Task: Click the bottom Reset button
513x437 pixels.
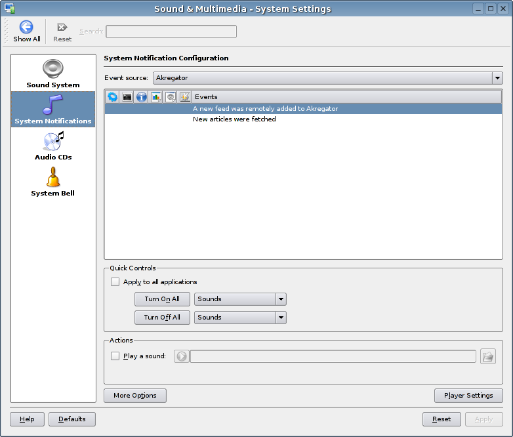Action: tap(441, 419)
